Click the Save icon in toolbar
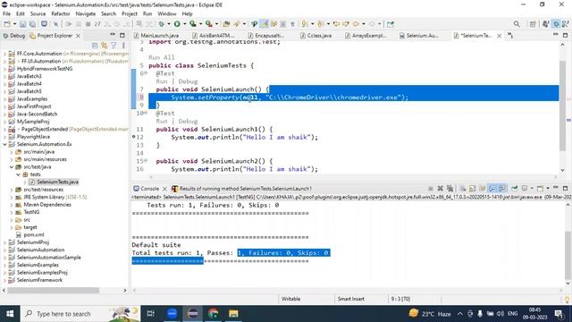 click(x=22, y=24)
